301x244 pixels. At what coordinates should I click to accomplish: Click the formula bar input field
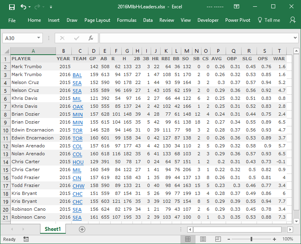[194, 38]
